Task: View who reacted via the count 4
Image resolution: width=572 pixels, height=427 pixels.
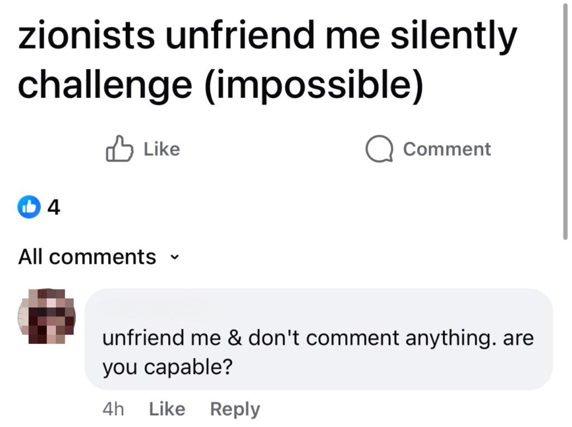Action: coord(54,208)
